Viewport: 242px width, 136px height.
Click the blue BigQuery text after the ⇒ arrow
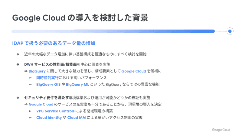point(37,71)
